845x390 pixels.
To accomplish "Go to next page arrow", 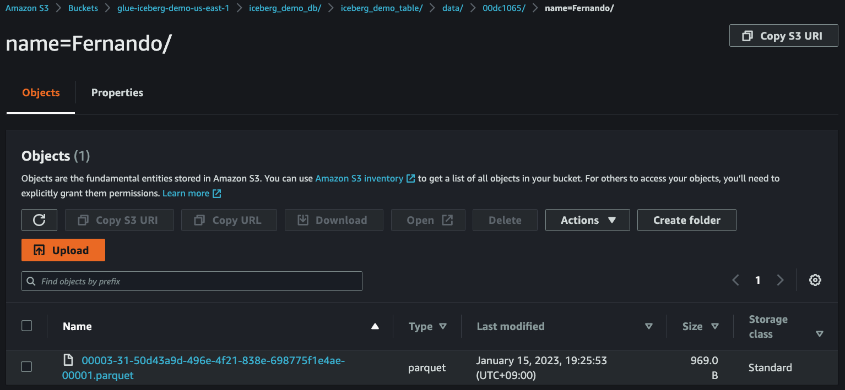I will pos(780,280).
